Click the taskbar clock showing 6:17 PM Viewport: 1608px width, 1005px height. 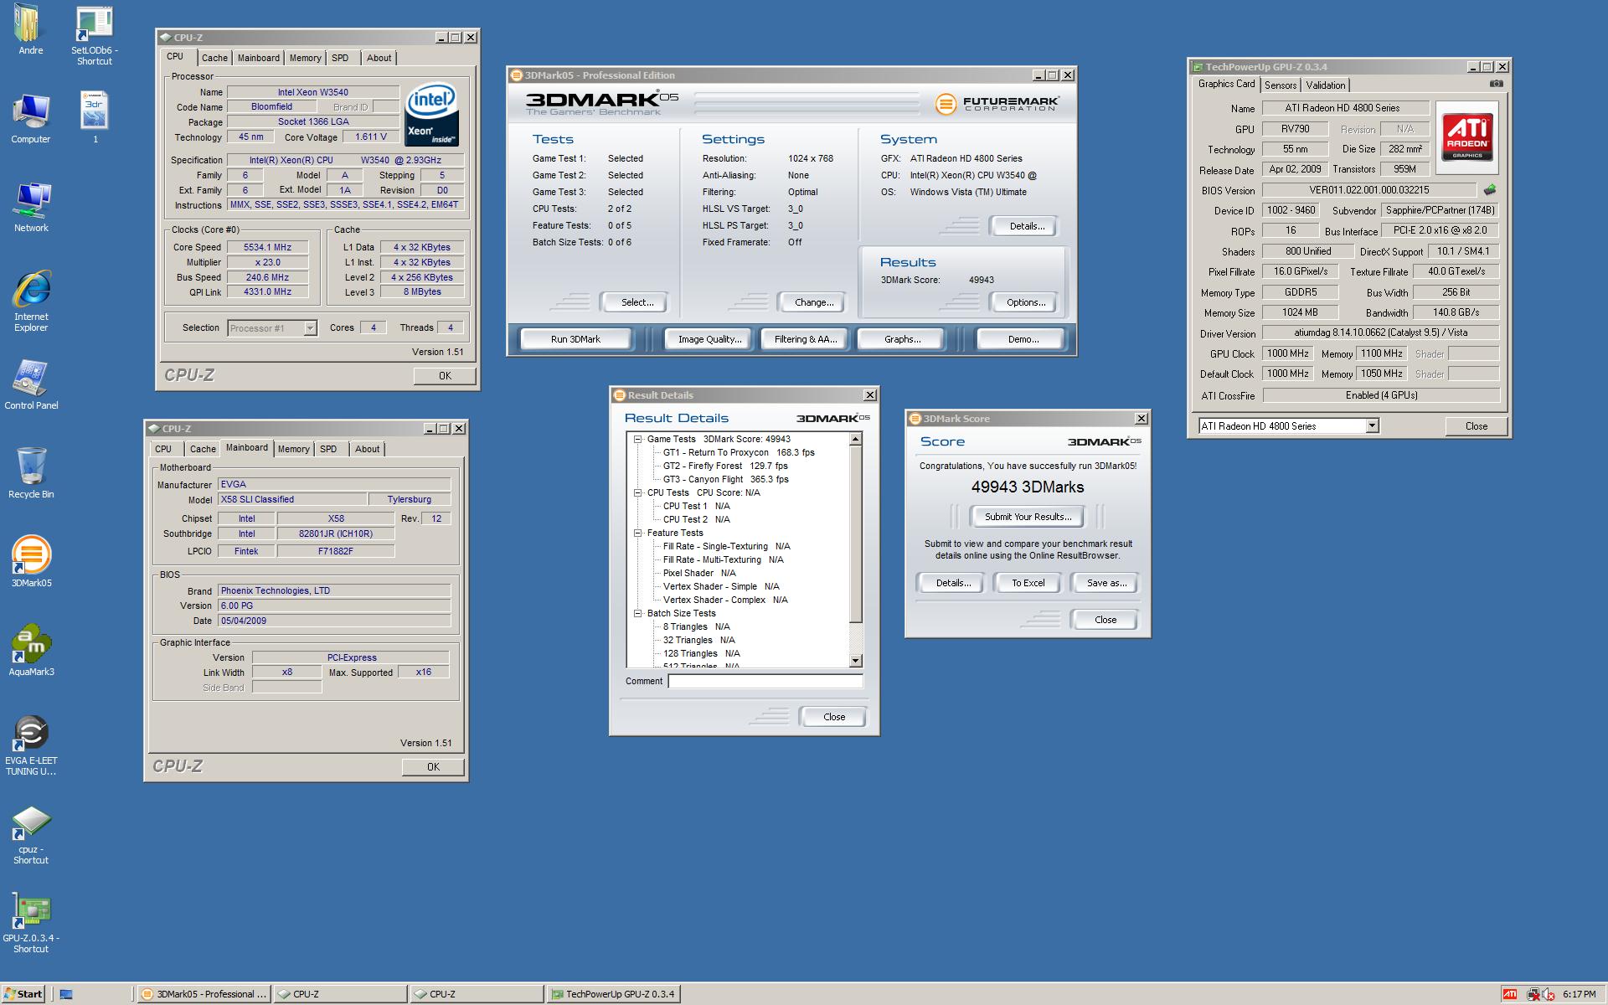(1579, 994)
